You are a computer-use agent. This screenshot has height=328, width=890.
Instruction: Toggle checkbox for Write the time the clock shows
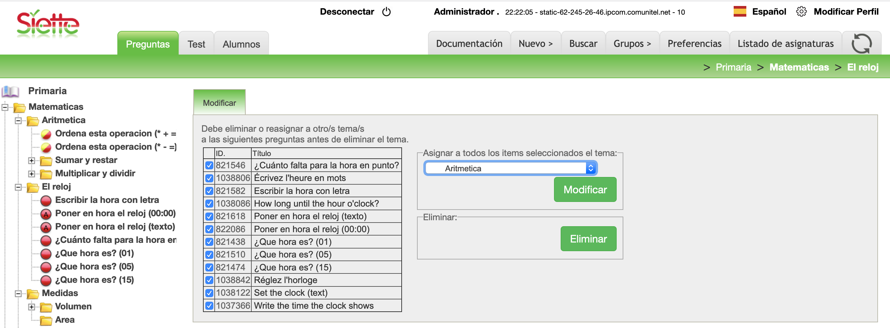pos(209,306)
